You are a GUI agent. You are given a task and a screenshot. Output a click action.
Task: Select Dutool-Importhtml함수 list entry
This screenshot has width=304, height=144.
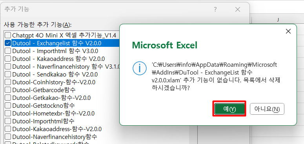[x=43, y=121]
